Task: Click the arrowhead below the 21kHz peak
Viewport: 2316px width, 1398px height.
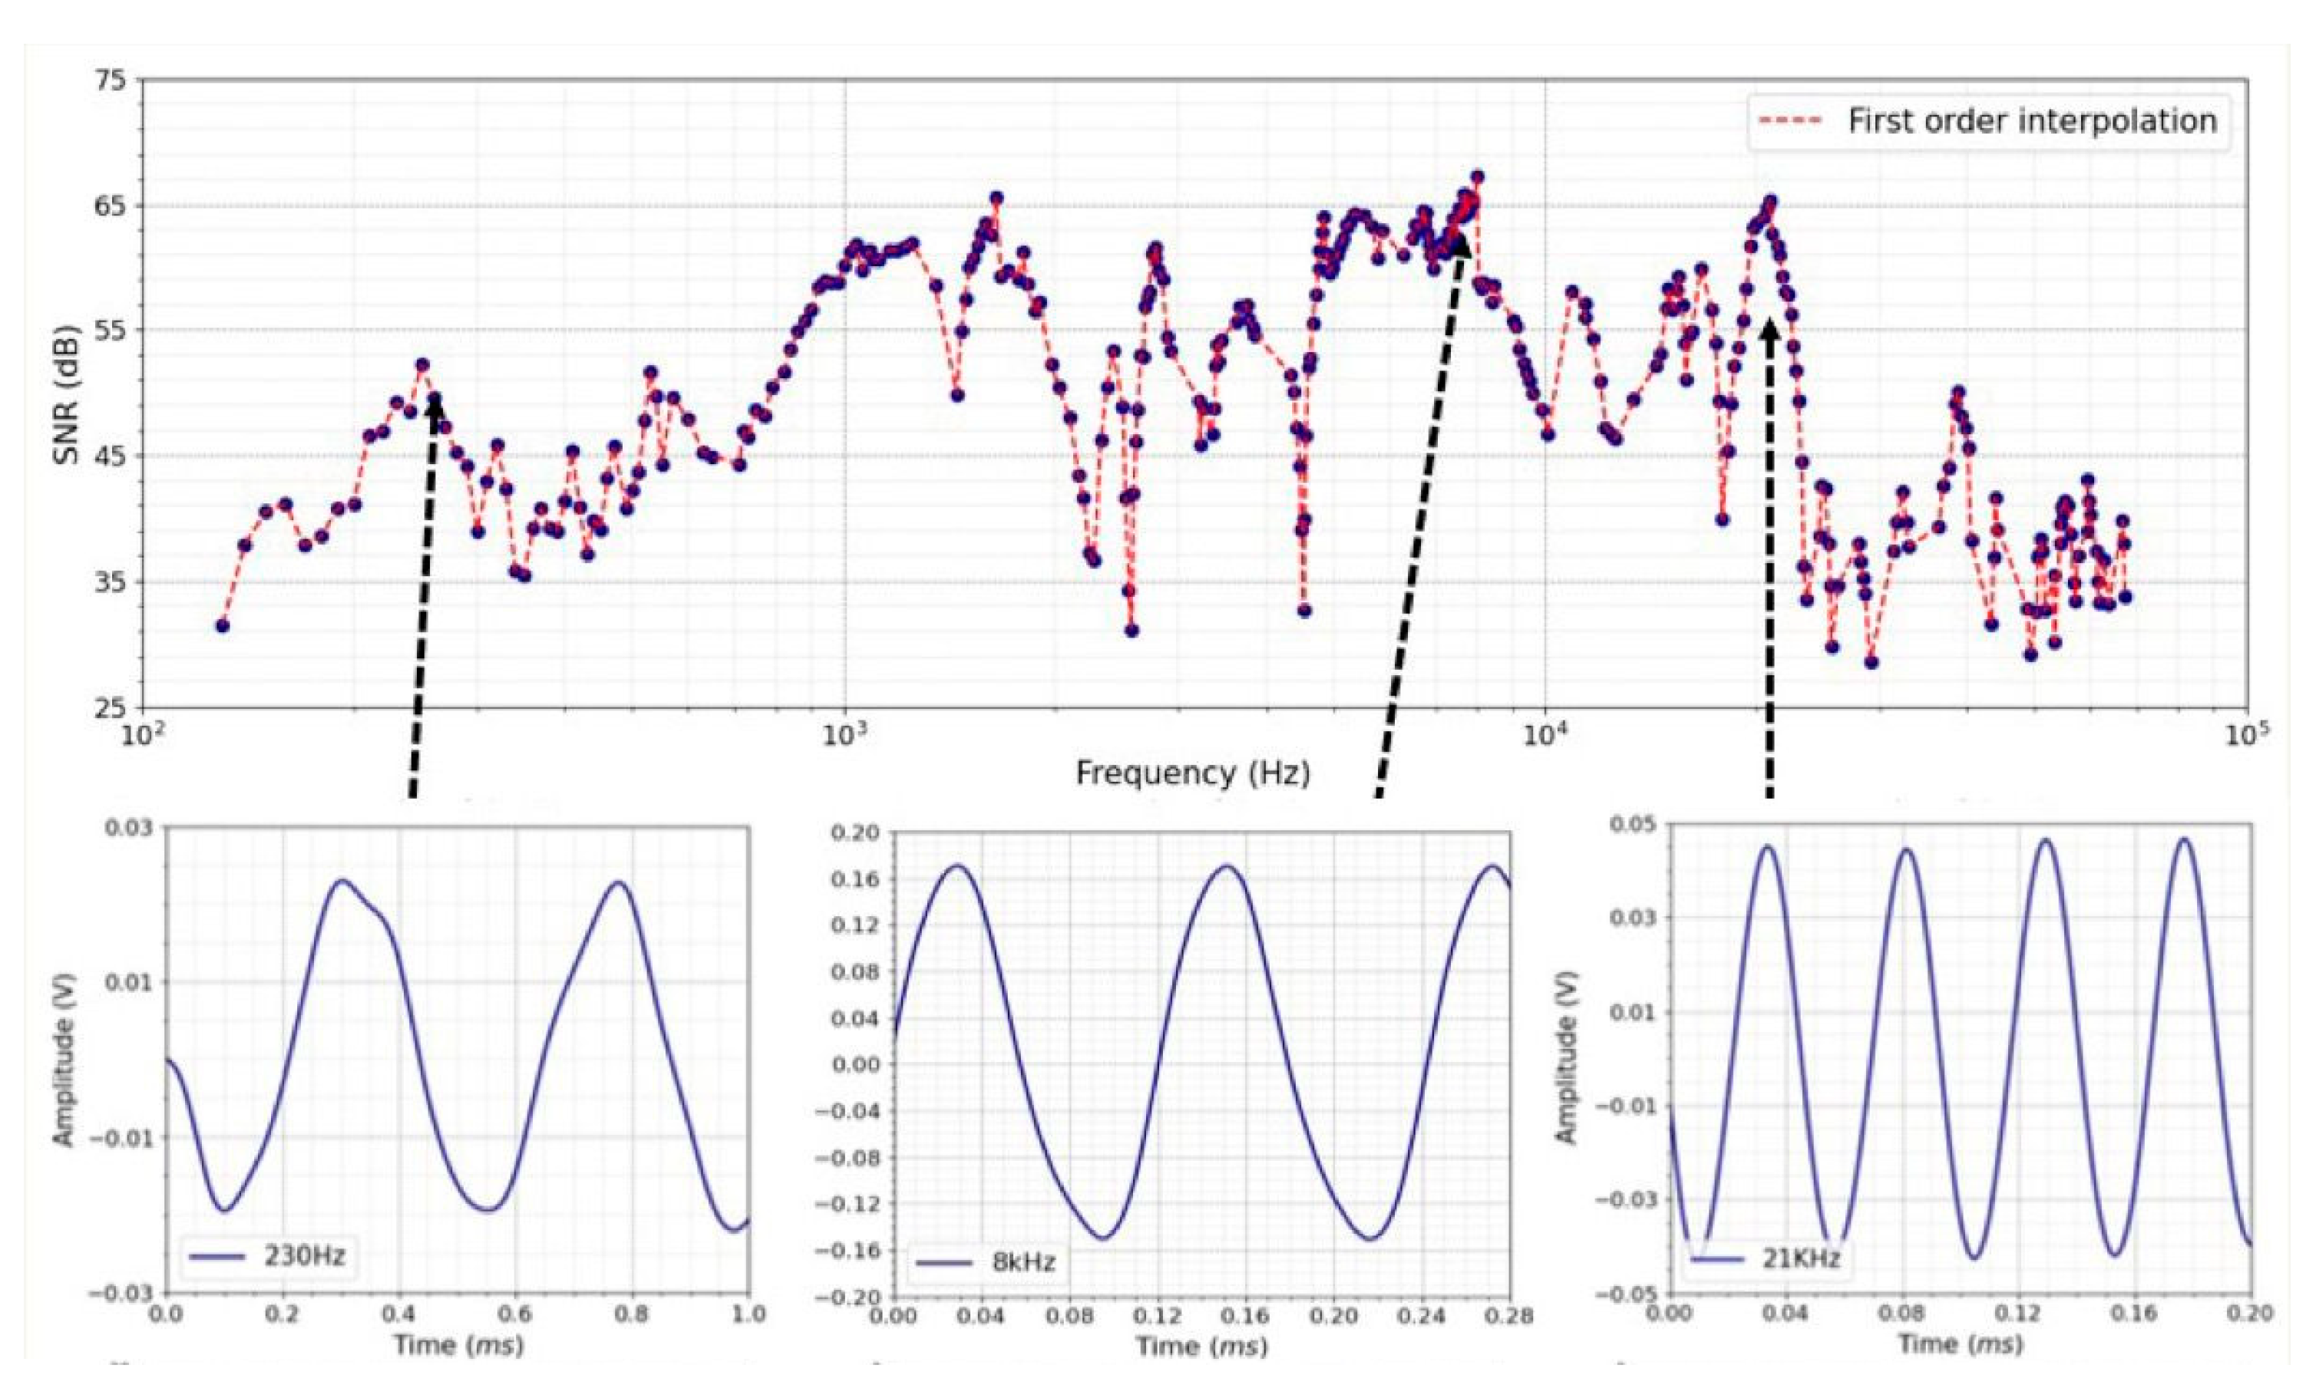Action: point(1770,332)
